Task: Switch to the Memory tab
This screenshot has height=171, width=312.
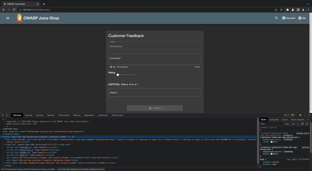Action: 77,115
